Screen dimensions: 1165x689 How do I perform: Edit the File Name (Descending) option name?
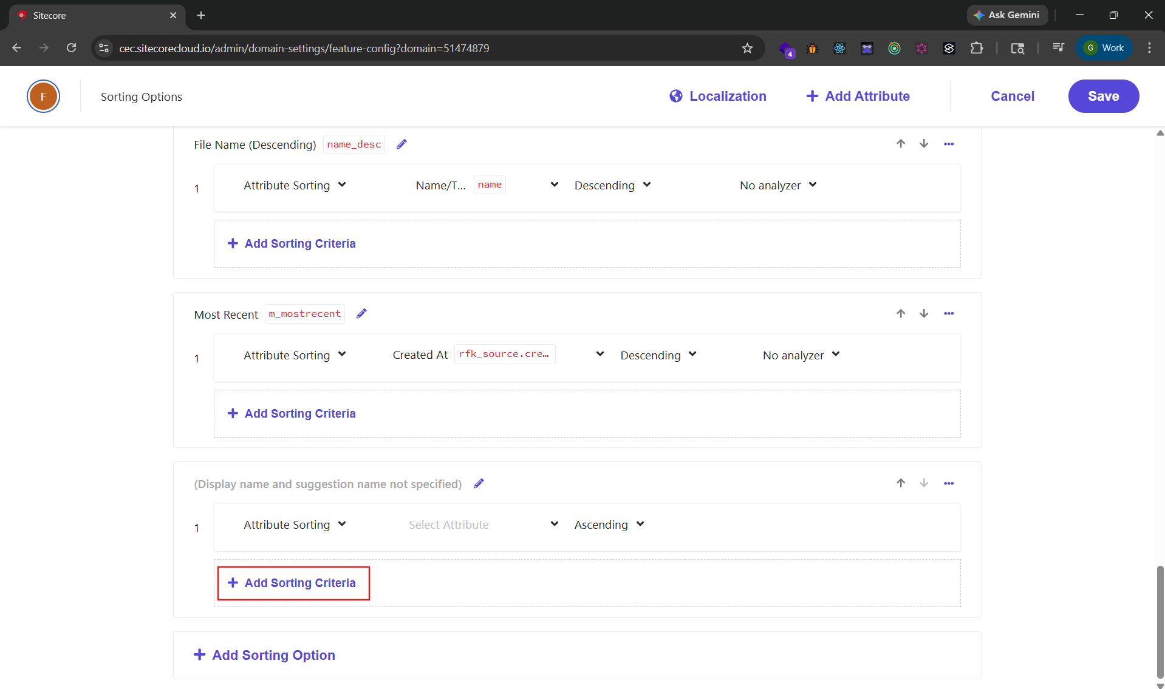(401, 144)
